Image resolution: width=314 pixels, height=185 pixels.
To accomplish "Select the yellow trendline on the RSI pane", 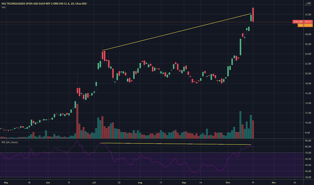I will tap(176, 144).
